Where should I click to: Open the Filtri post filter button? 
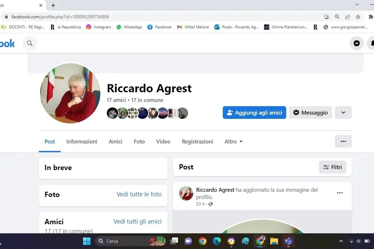[333, 167]
